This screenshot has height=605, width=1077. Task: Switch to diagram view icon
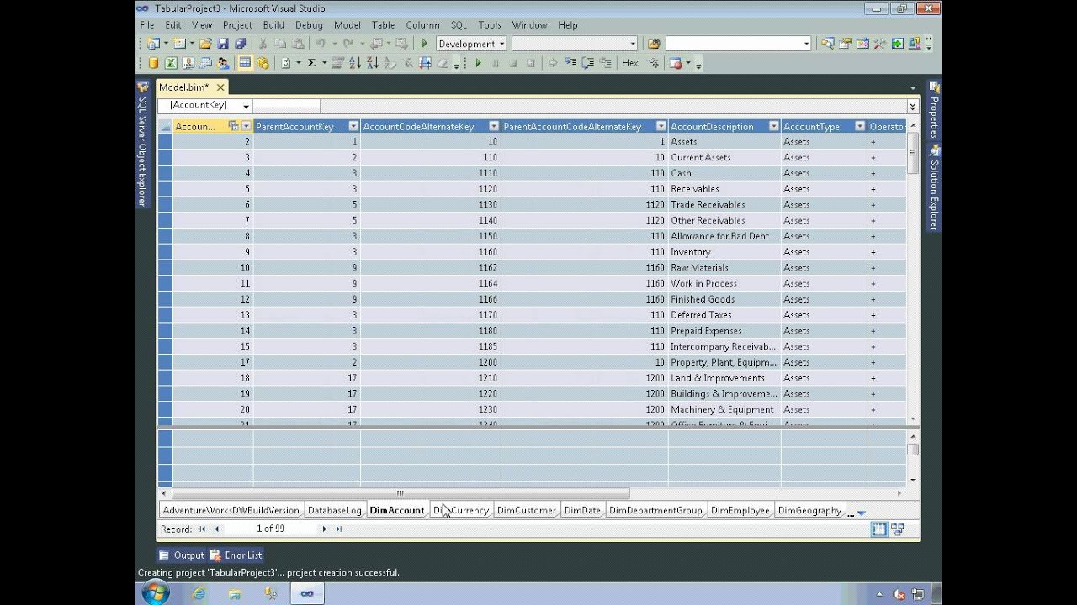click(x=897, y=529)
